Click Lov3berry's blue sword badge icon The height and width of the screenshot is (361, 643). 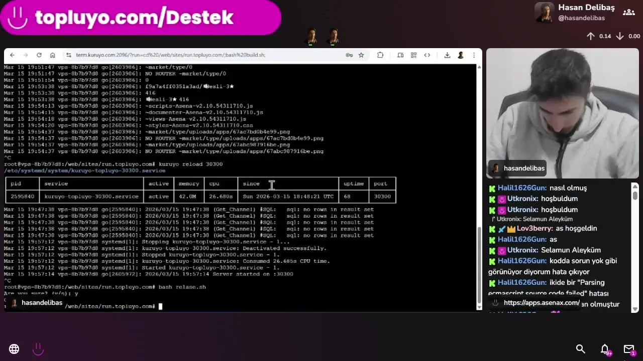501,229
